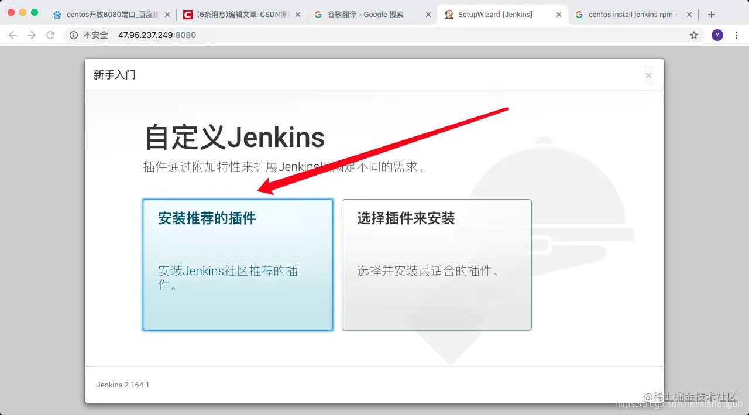749x415 pixels.
Task: Bookmark this page with the star icon
Action: click(x=694, y=35)
